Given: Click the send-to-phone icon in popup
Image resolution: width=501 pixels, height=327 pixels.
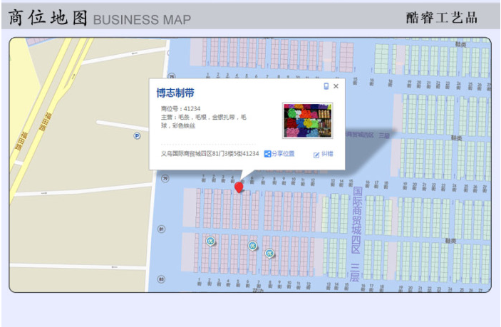Looking at the screenshot, I should pos(326,86).
